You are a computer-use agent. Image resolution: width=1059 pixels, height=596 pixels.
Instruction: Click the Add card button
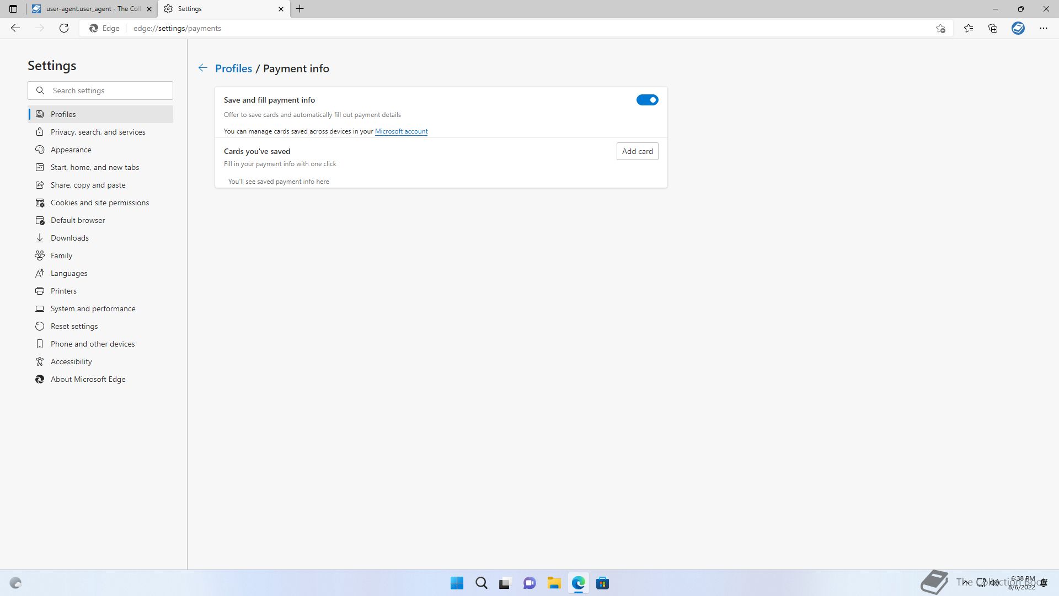pyautogui.click(x=637, y=151)
